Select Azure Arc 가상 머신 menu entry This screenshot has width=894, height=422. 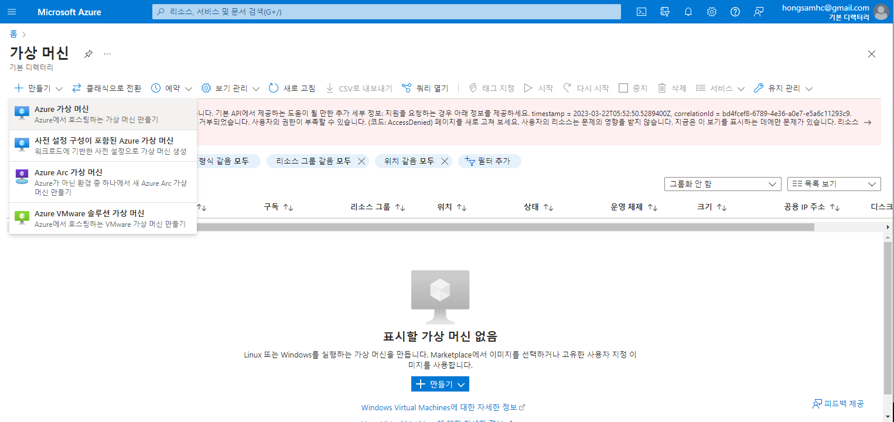click(x=103, y=182)
